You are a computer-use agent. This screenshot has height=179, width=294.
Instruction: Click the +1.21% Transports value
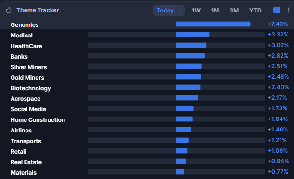pyautogui.click(x=277, y=140)
